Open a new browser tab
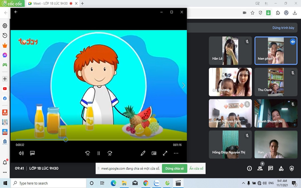Image resolution: width=301 pixels, height=188 pixels. coord(82,3)
